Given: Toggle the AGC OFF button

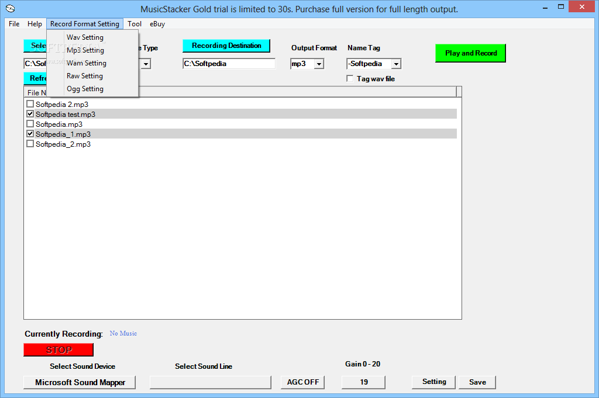Looking at the screenshot, I should 302,382.
